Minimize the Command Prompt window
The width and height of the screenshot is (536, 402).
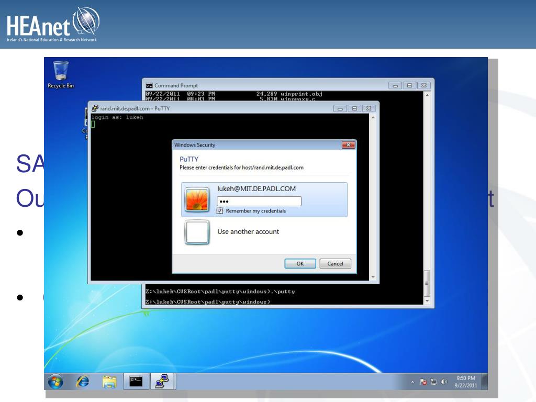point(395,85)
